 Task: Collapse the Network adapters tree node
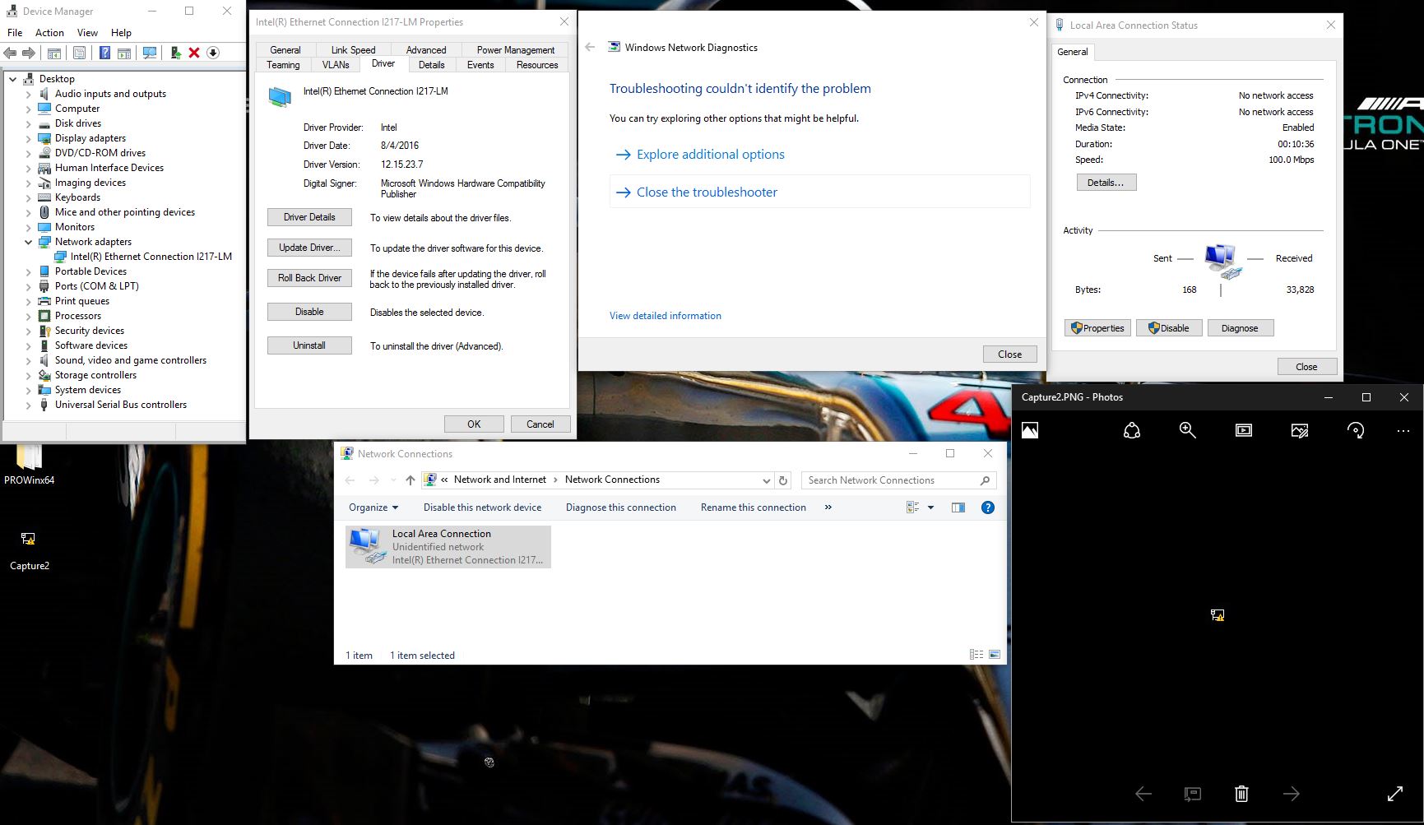click(29, 242)
